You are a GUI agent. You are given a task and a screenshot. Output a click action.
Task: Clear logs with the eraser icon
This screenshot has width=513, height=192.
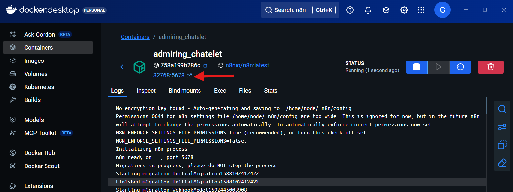502,163
